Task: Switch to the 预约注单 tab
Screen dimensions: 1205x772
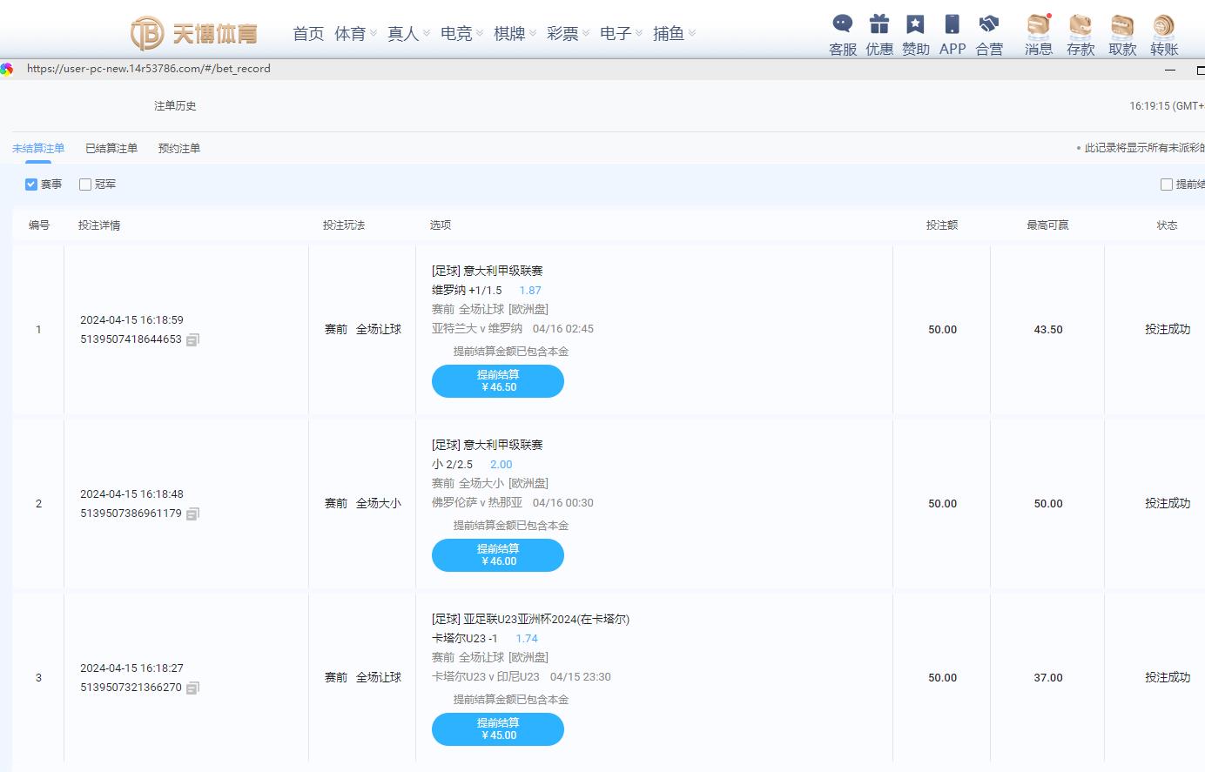Action: coord(179,149)
